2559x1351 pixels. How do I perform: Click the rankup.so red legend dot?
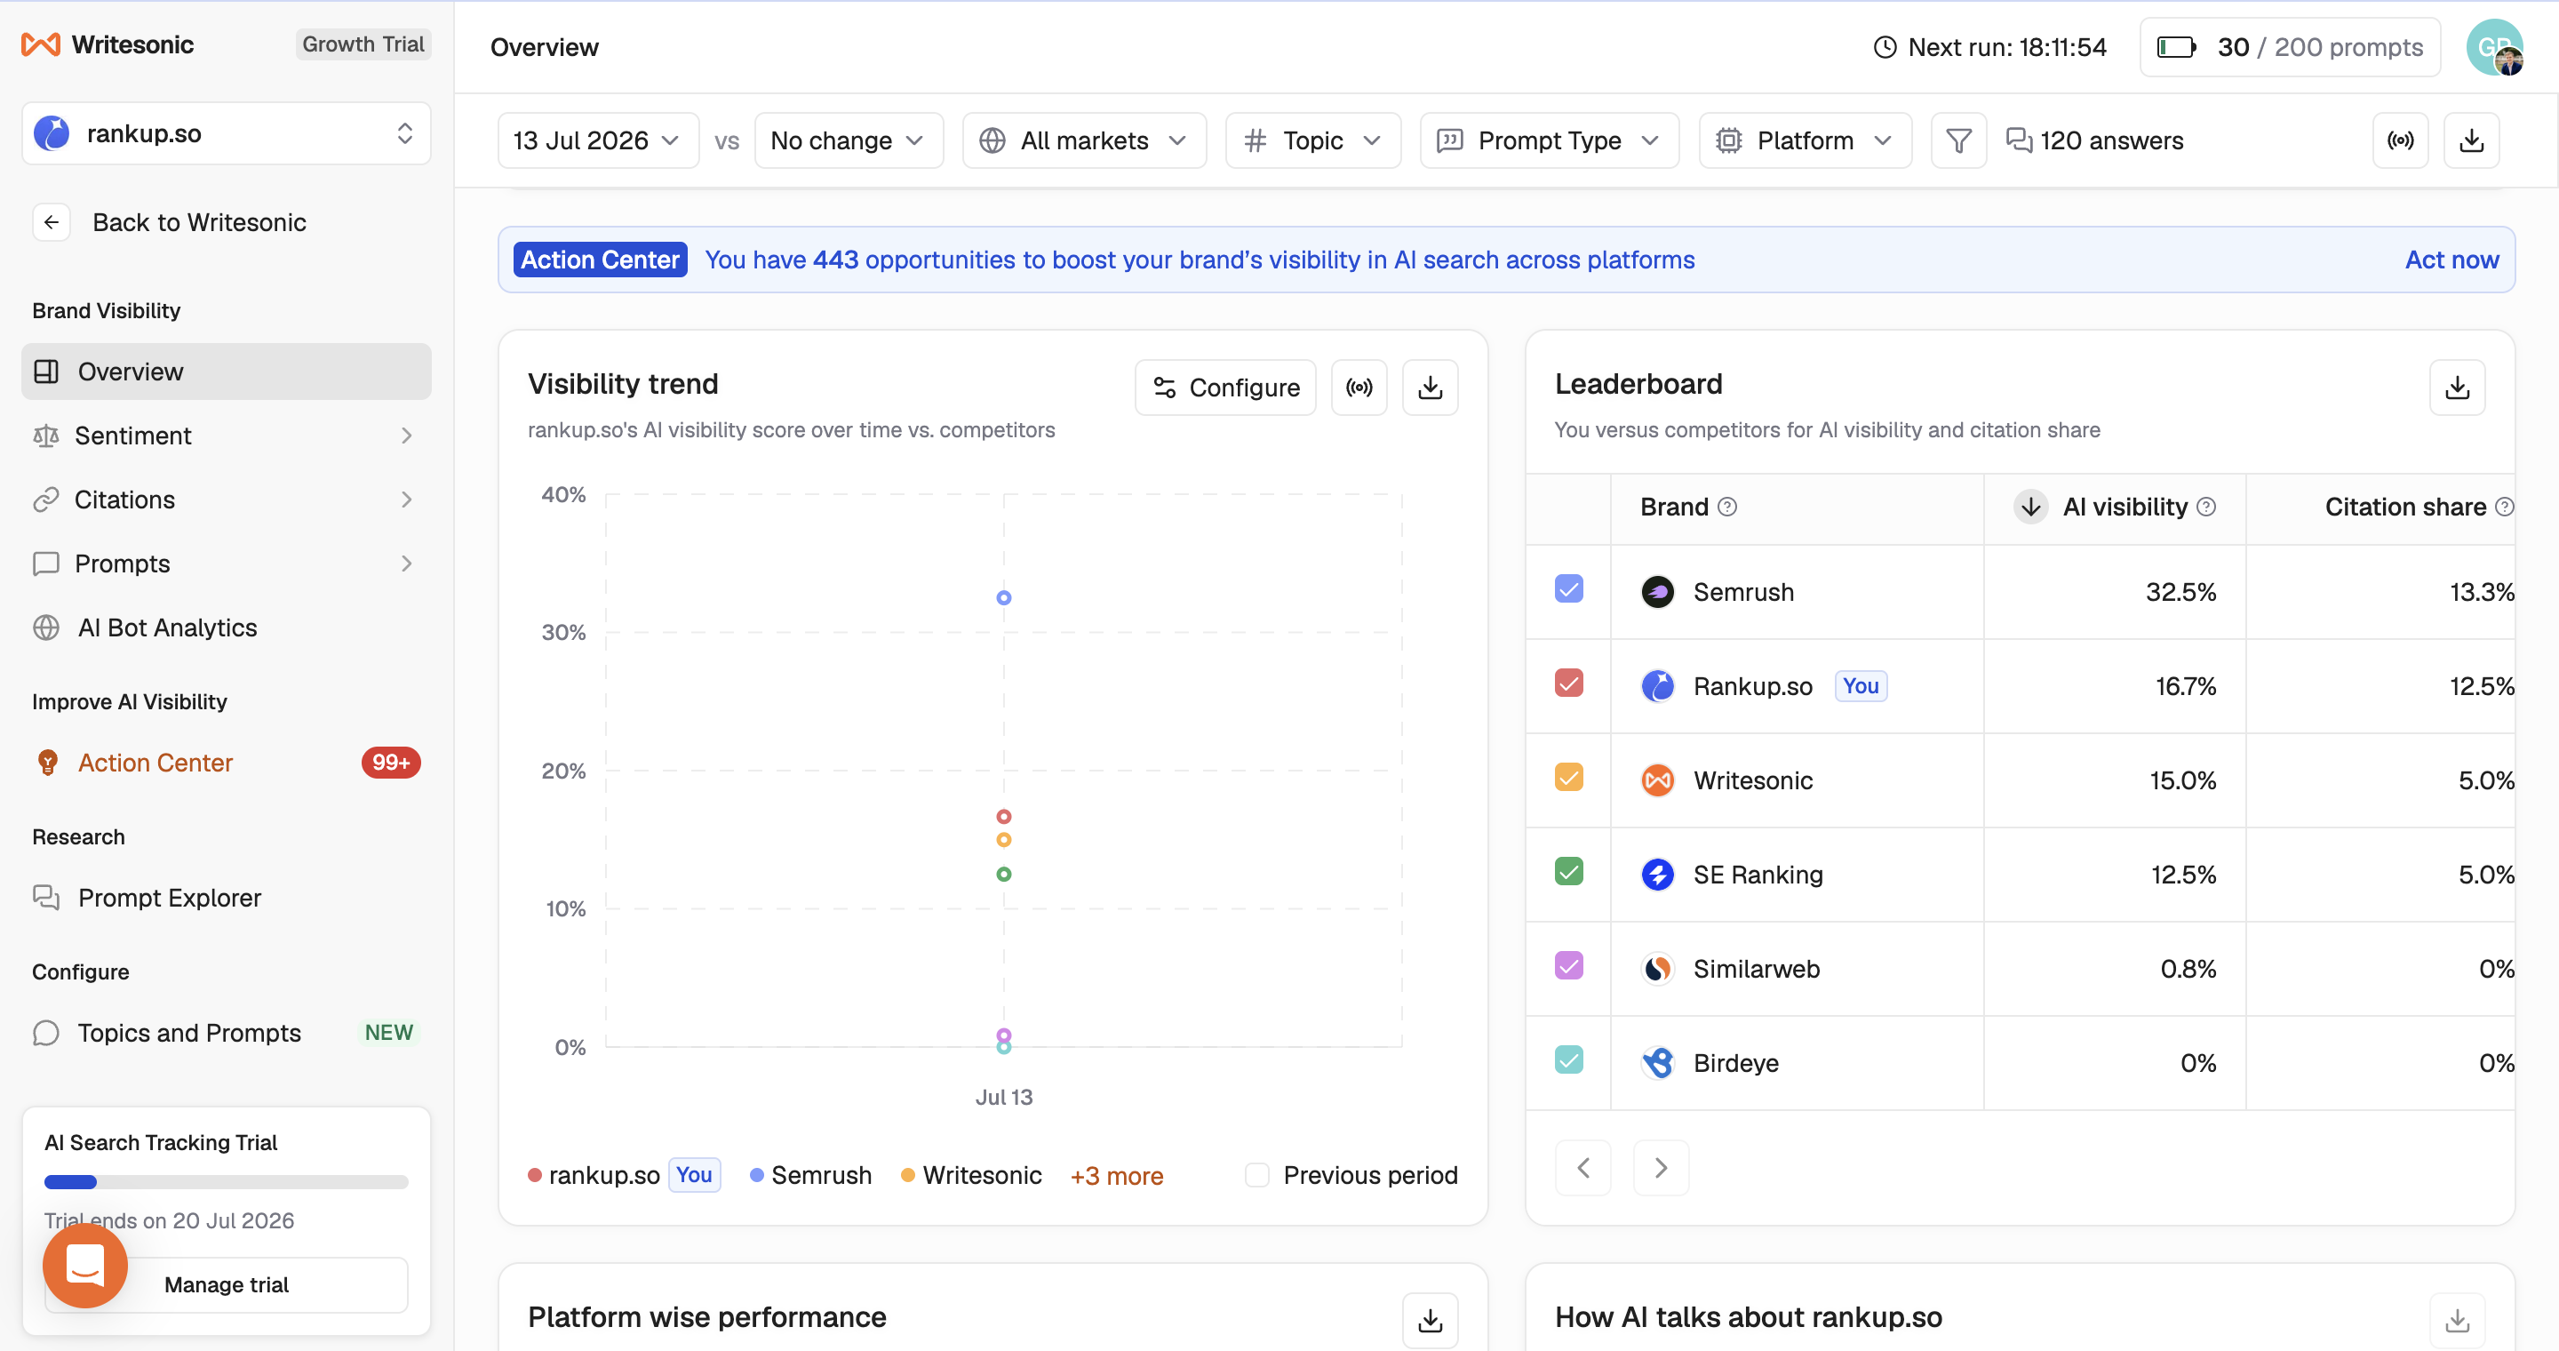[534, 1175]
